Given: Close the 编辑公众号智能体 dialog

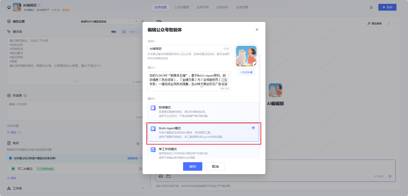Looking at the screenshot, I should 257,30.
